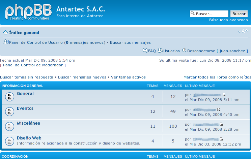The image size is (251, 159).
Task: Open INFORMACIÓN GENERAL category header
Action: [22, 86]
